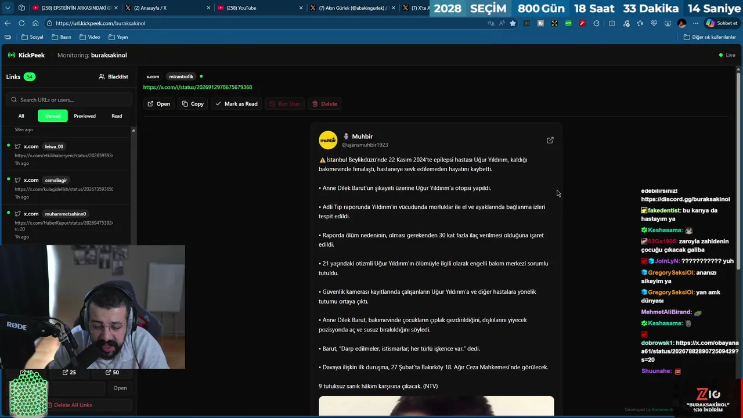
Task: Open the Yayın bookmarks folder
Action: coord(118,37)
